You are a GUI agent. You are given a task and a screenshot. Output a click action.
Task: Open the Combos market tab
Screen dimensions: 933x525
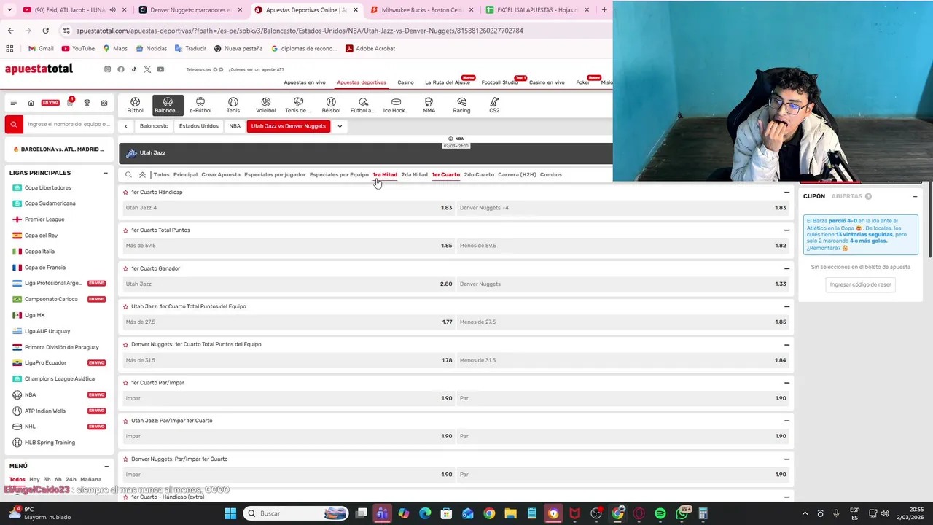(551, 175)
